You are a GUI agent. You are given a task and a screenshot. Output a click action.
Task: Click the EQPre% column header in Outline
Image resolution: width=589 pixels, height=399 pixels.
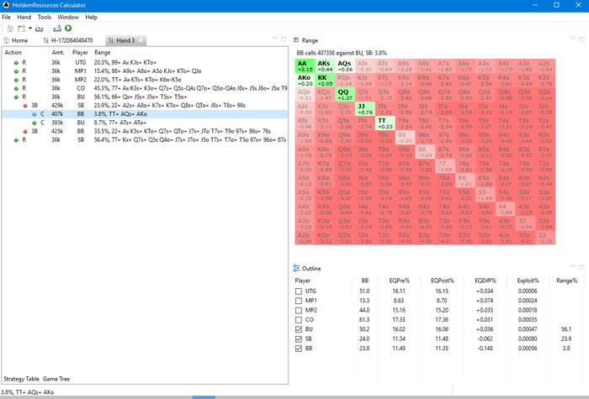[x=400, y=281]
